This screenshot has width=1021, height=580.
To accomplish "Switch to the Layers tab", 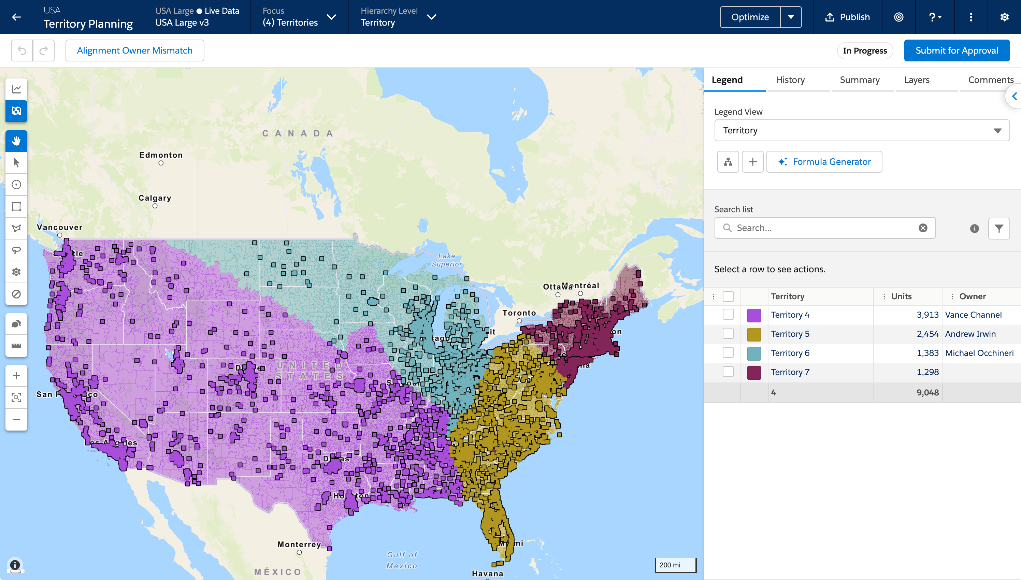I will (916, 80).
